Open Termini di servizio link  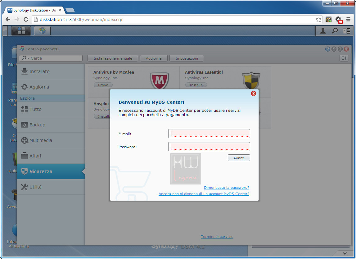point(217,237)
